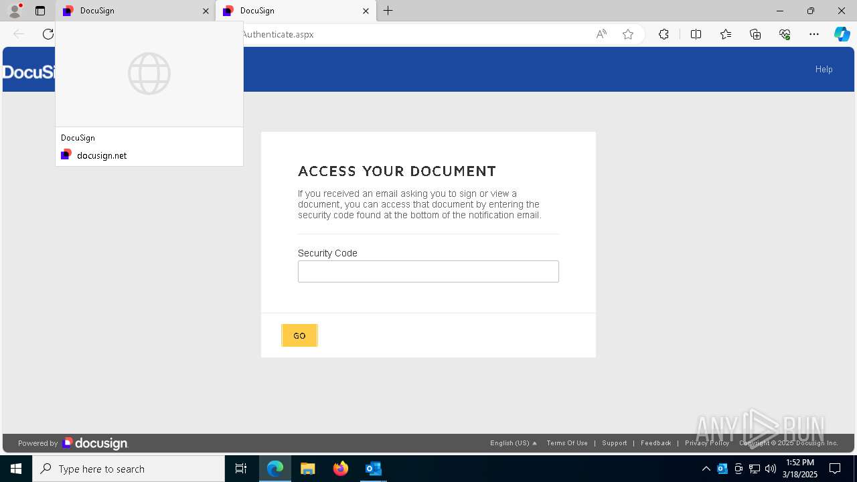
Task: Open Microsoft Edge taskbar icon
Action: 275,469
